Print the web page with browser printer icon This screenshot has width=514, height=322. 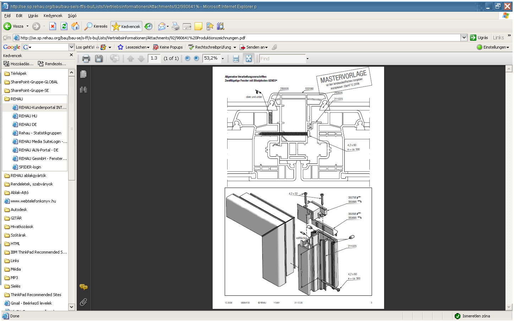(176, 26)
